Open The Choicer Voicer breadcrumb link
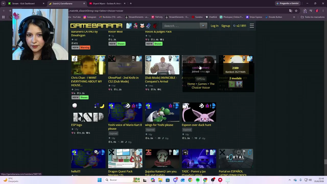The height and width of the screenshot is (184, 327). click(203, 86)
